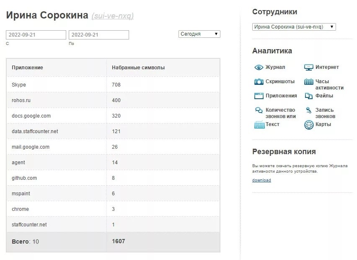The height and width of the screenshot is (260, 357).
Task: Expand the Сегодня period dropdown
Action: pyautogui.click(x=199, y=34)
